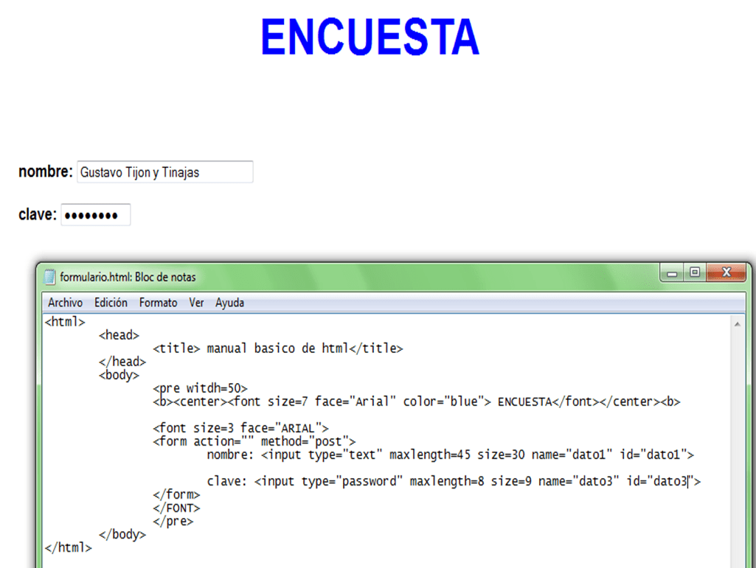756x568 pixels.
Task: Click the bold nombre: label
Action: (x=45, y=172)
